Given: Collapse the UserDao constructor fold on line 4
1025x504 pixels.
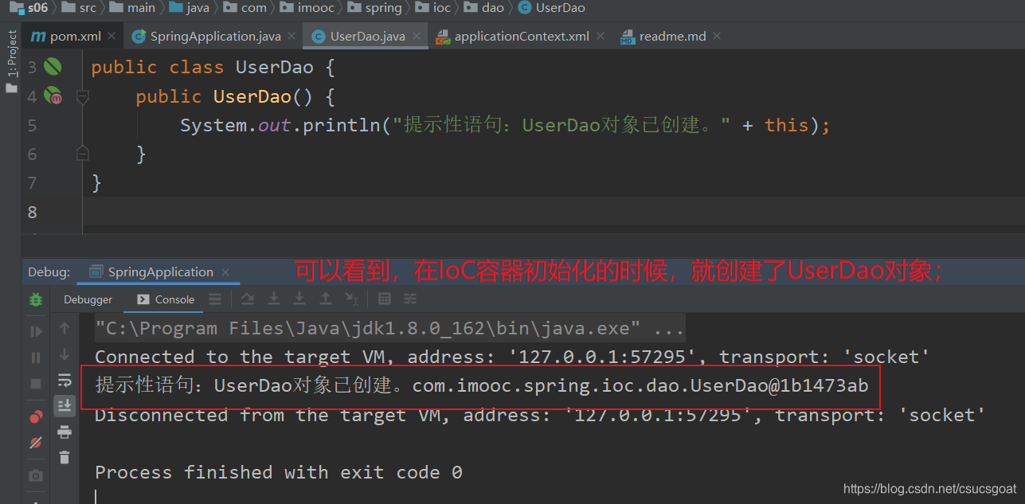Looking at the screenshot, I should pyautogui.click(x=82, y=96).
